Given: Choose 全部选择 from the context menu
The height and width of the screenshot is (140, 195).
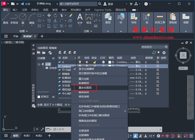Looking at the screenshot, I should (84, 131).
